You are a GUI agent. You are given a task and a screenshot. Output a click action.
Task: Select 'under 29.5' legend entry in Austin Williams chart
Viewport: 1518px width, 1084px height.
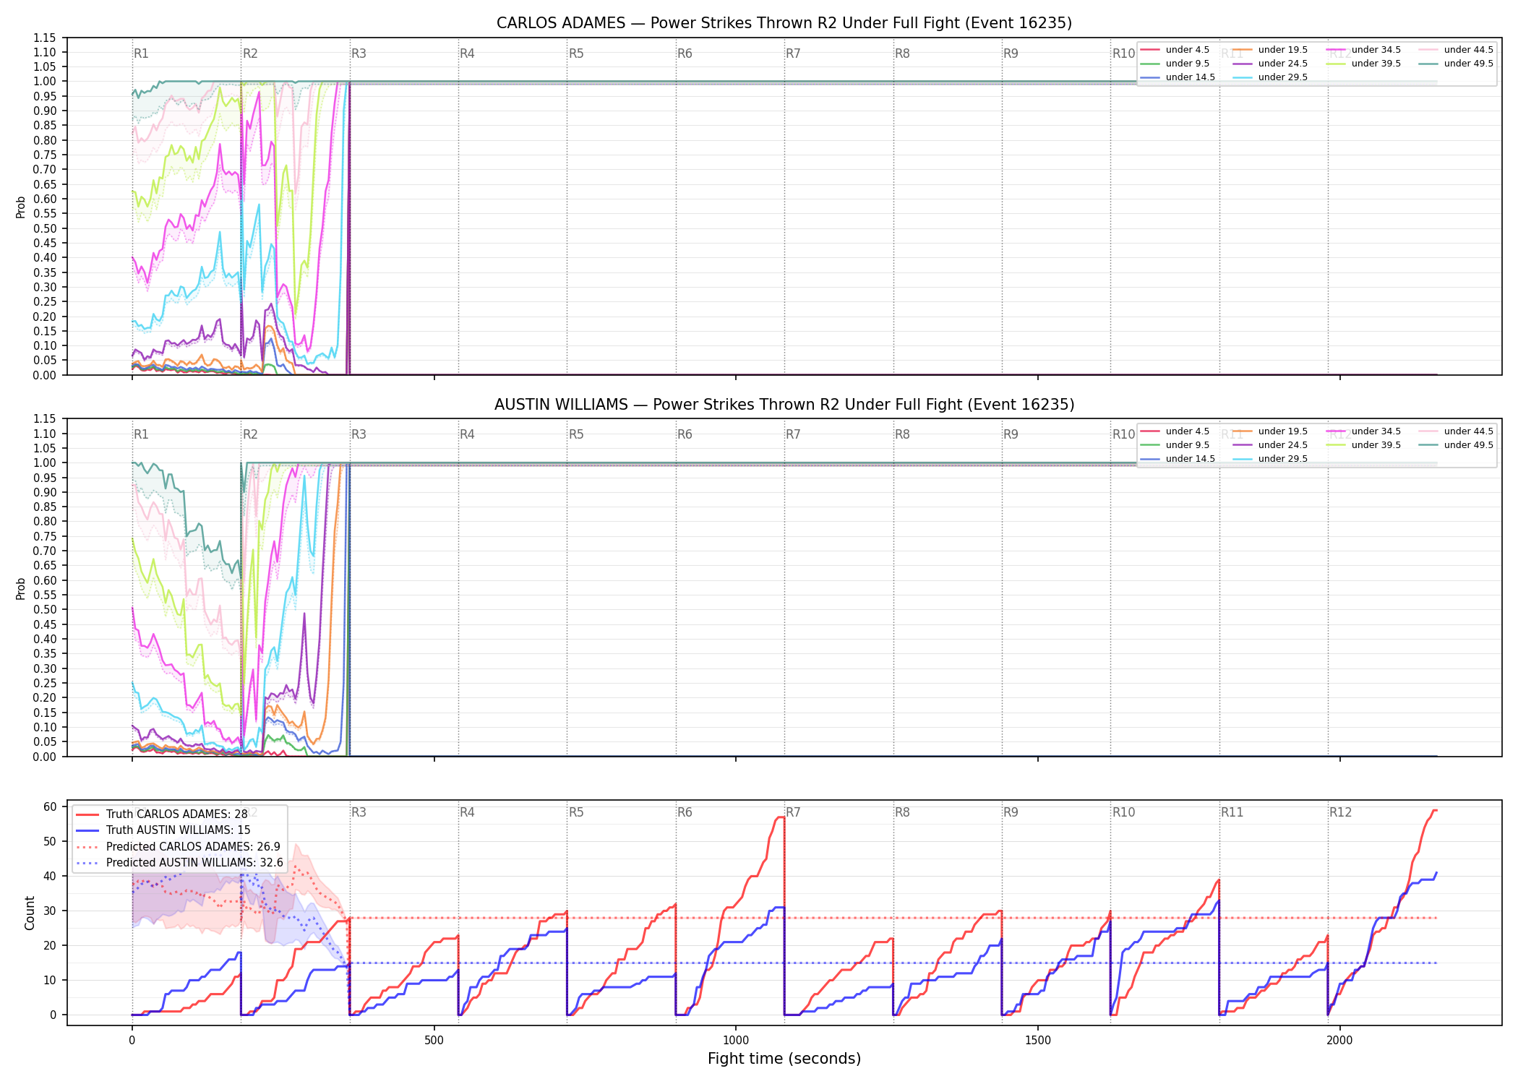point(1270,459)
